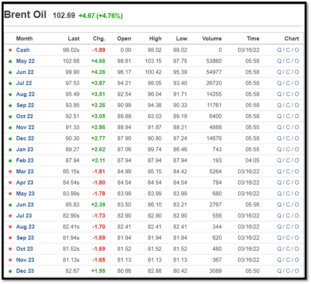Click Q quote link in Cash row
Screen dimensions: 311x284
[x=279, y=50]
